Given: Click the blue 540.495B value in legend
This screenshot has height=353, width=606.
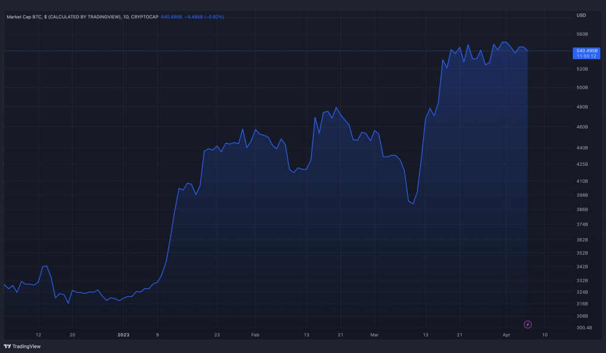Looking at the screenshot, I should click(171, 17).
